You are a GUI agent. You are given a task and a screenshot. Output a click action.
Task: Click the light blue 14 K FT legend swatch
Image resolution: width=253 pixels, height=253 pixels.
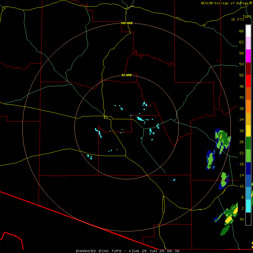point(248,193)
